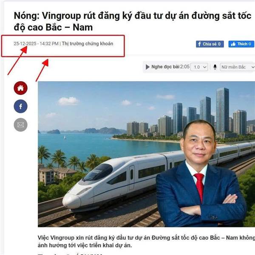Click the Thích like button
This screenshot has height=255, width=255.
pos(241,44)
